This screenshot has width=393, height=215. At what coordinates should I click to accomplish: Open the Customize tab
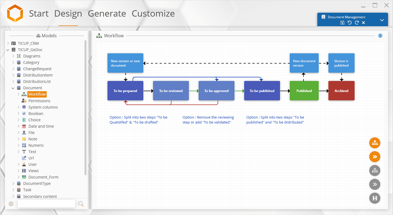coord(153,14)
